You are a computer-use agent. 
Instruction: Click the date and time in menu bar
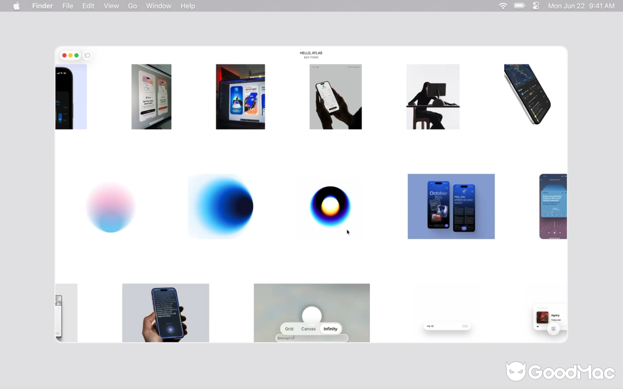[x=581, y=6]
